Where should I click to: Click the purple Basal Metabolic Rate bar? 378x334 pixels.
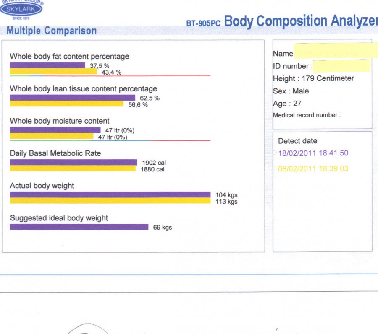coord(73,162)
